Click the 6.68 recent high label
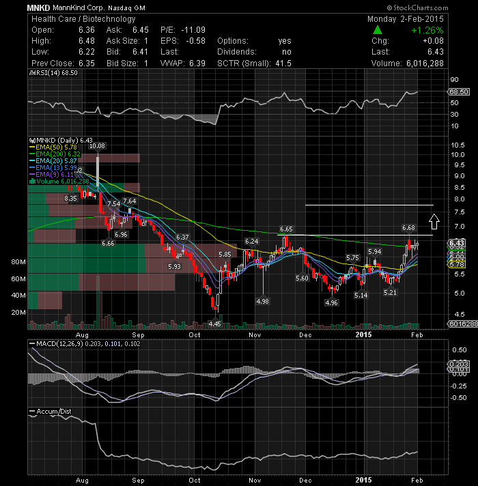 [x=408, y=228]
